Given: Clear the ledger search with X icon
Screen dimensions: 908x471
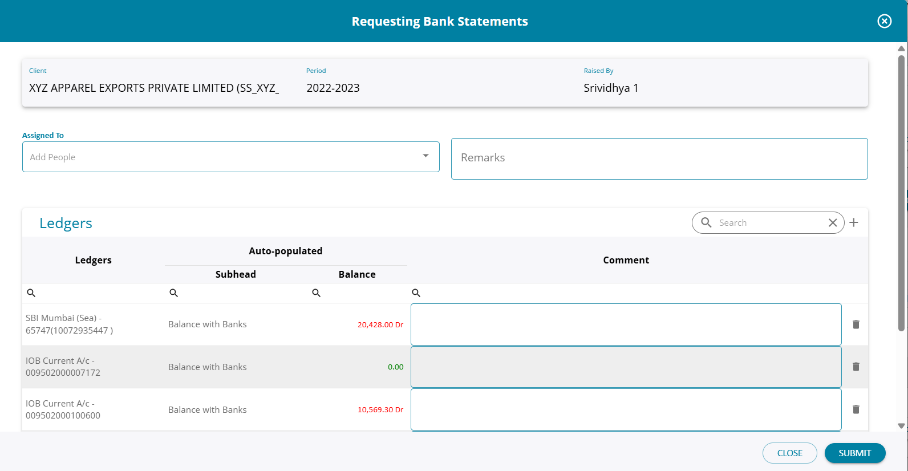Looking at the screenshot, I should pos(832,223).
